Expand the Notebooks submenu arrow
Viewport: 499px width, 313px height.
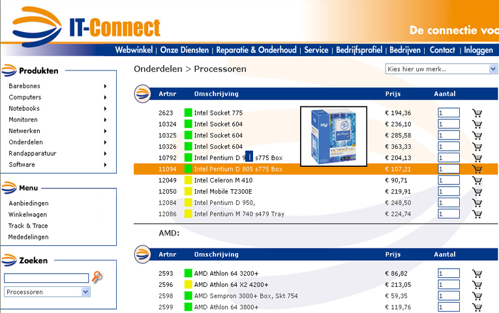pos(105,108)
